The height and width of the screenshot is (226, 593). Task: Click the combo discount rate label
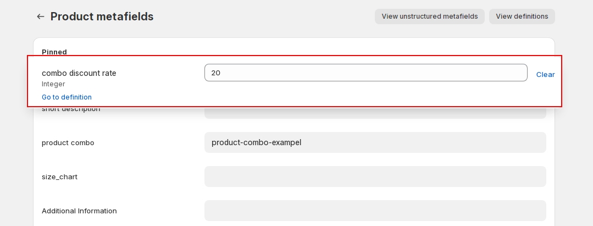pos(79,73)
